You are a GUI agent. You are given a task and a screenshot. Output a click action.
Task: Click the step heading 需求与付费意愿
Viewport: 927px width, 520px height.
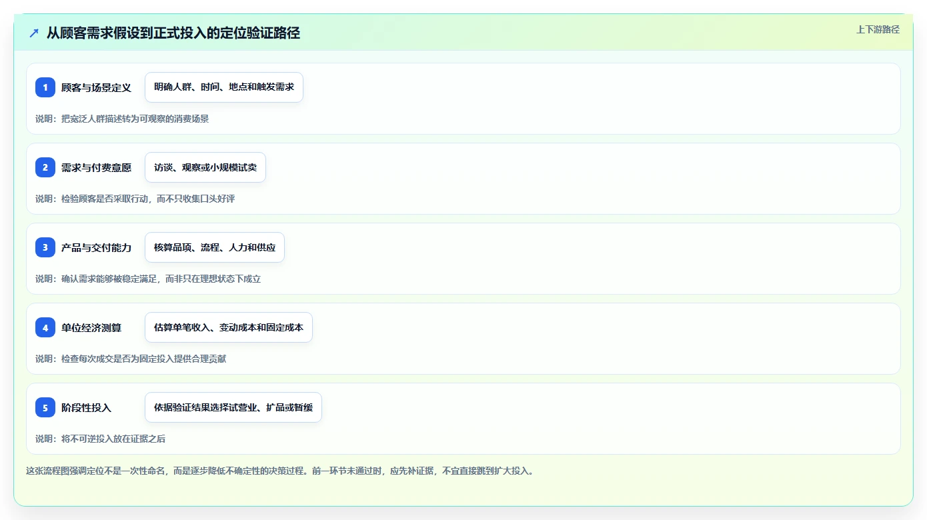[96, 167]
